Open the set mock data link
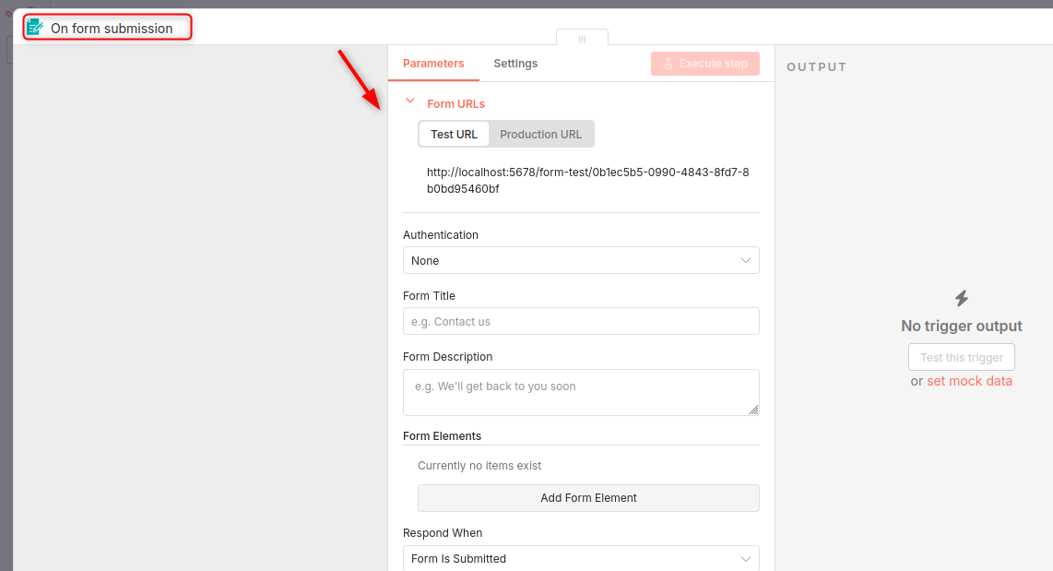This screenshot has width=1053, height=571. click(x=969, y=381)
